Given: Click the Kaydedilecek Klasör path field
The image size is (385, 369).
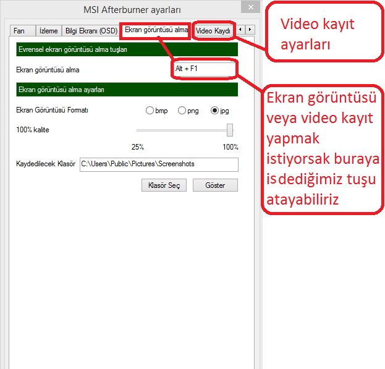Looking at the screenshot, I should 159,164.
